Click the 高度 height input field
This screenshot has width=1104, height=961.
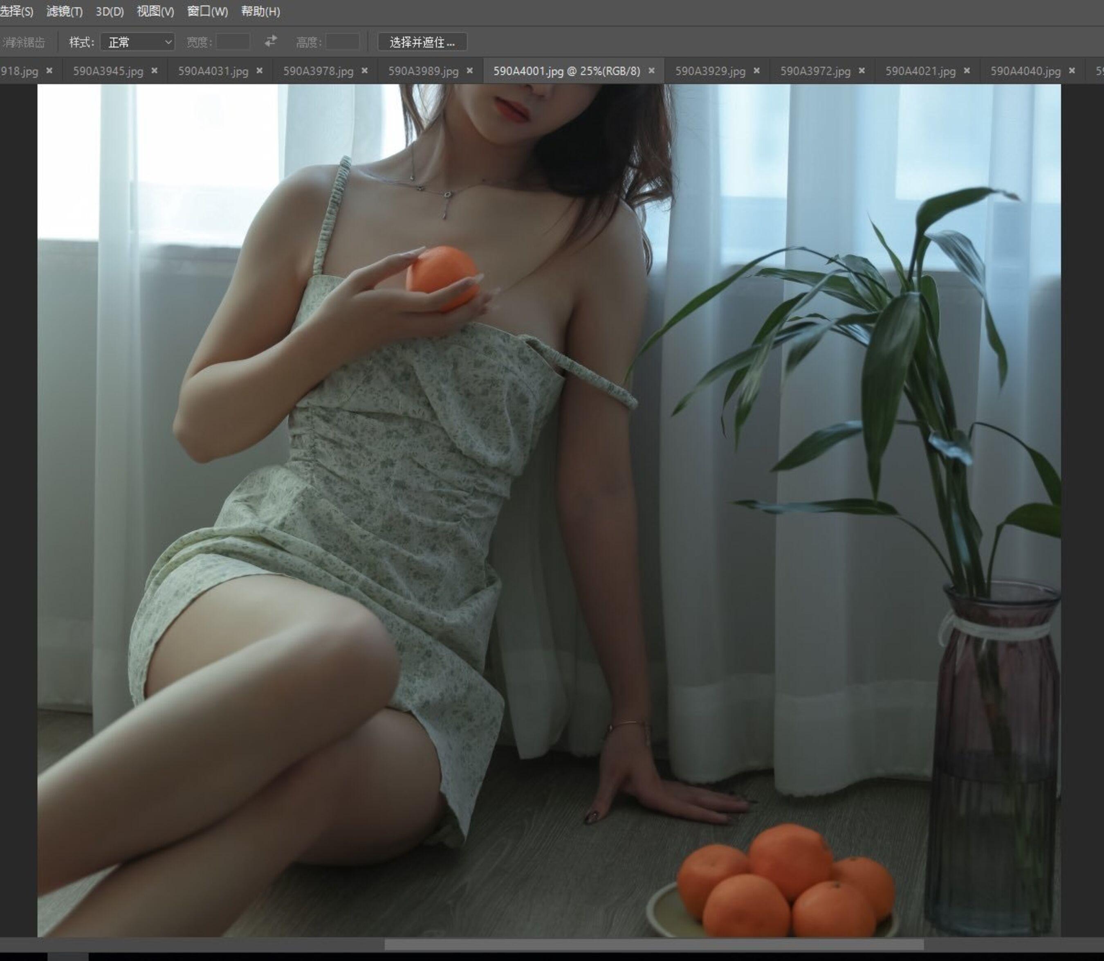tap(343, 42)
